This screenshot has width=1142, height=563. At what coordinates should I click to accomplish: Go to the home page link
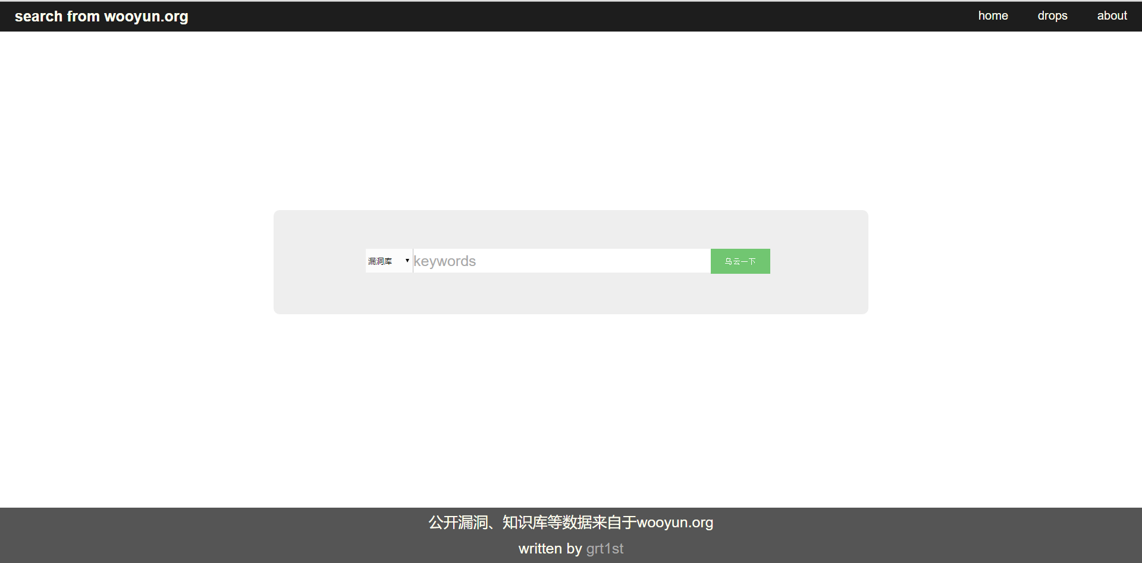tap(993, 16)
